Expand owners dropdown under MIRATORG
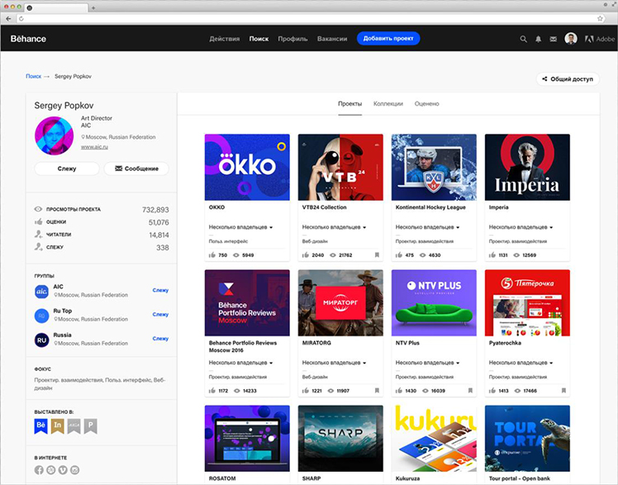The image size is (618, 485). [x=335, y=363]
